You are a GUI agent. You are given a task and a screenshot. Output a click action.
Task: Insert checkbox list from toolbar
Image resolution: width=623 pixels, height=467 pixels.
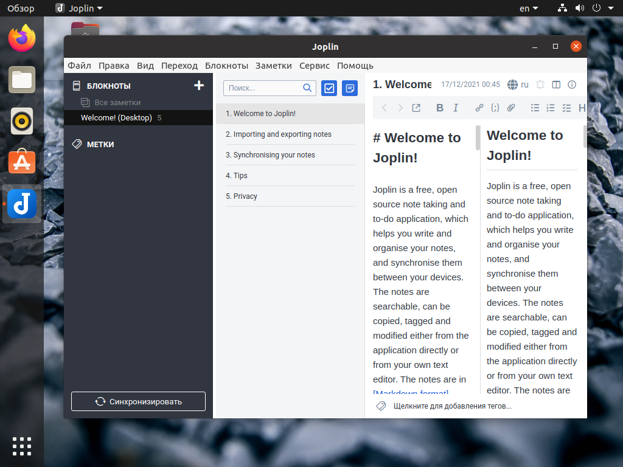566,108
